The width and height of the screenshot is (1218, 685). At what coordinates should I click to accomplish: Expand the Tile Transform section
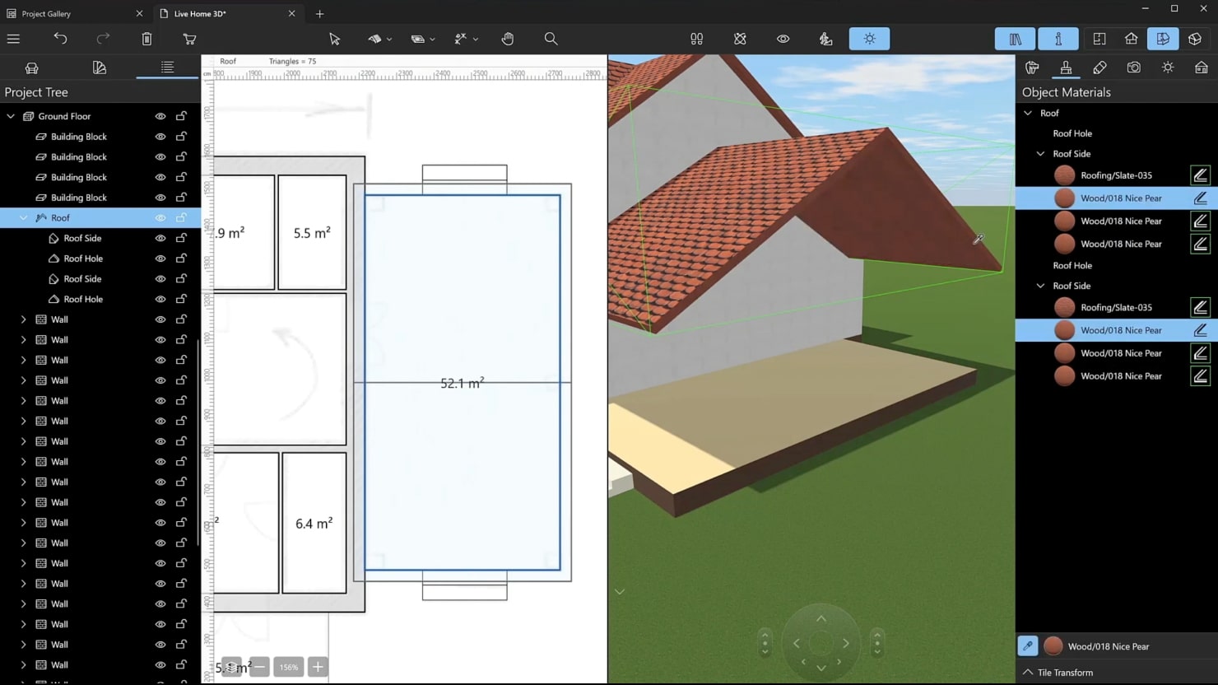[x=1028, y=673]
